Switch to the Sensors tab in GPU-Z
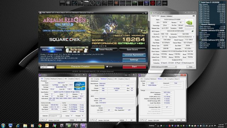 click(x=163, y=16)
